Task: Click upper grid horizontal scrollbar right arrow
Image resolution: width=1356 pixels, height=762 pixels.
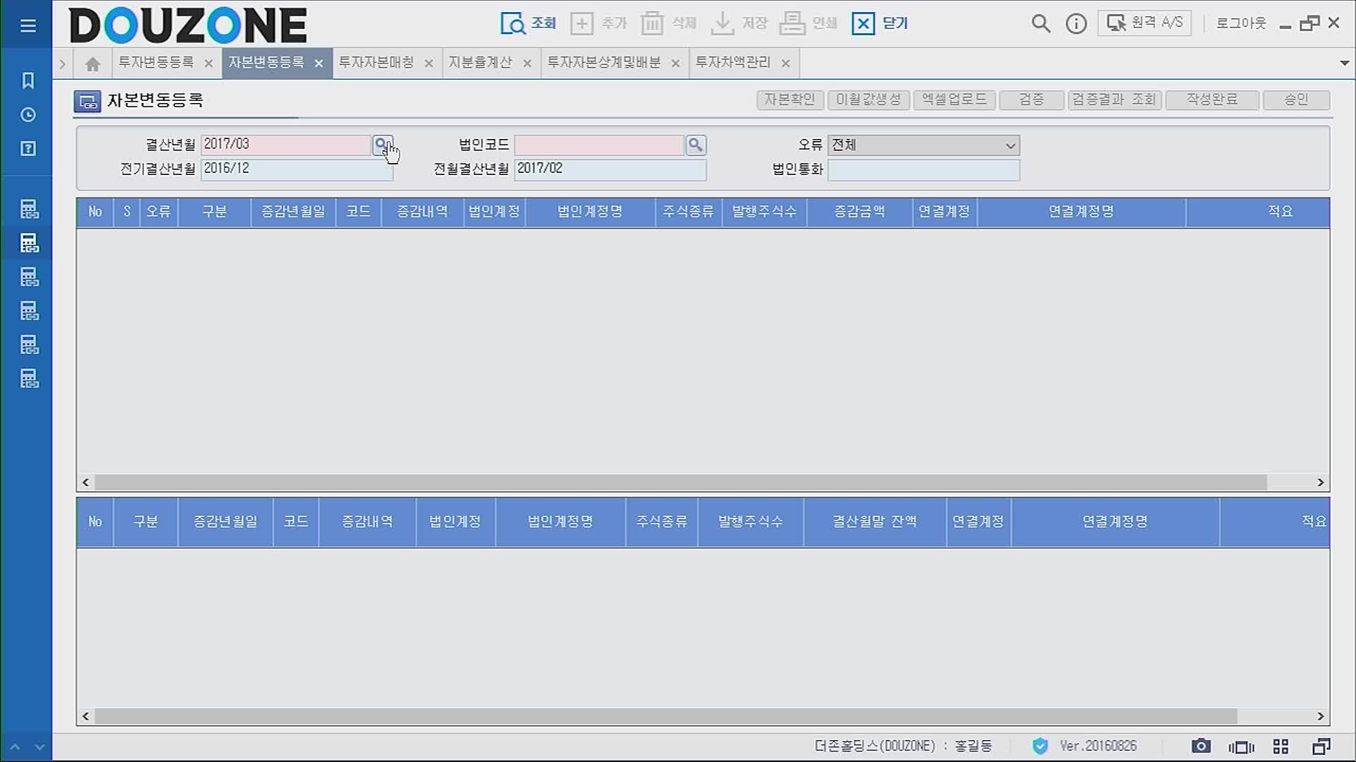Action: tap(1321, 483)
